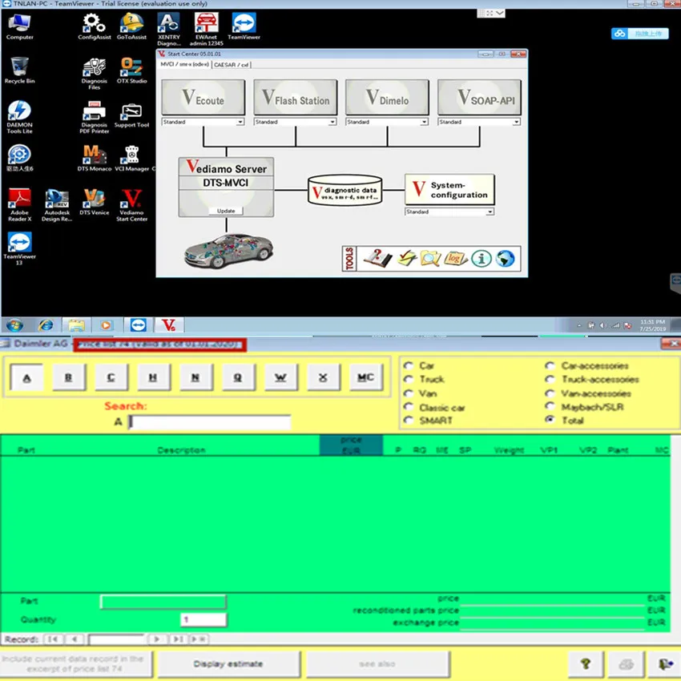Select the Car radio button
The height and width of the screenshot is (681, 681).
point(409,365)
